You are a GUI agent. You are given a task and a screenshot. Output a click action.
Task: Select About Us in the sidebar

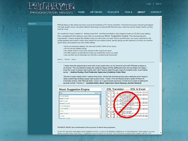[40, 24]
